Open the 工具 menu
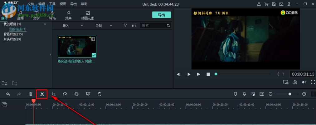The height and width of the screenshot is (125, 316). click(x=52, y=4)
